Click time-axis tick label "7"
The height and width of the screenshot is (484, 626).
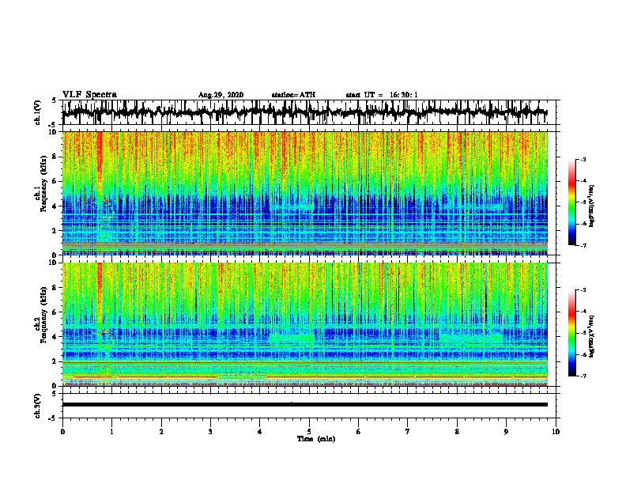click(408, 432)
